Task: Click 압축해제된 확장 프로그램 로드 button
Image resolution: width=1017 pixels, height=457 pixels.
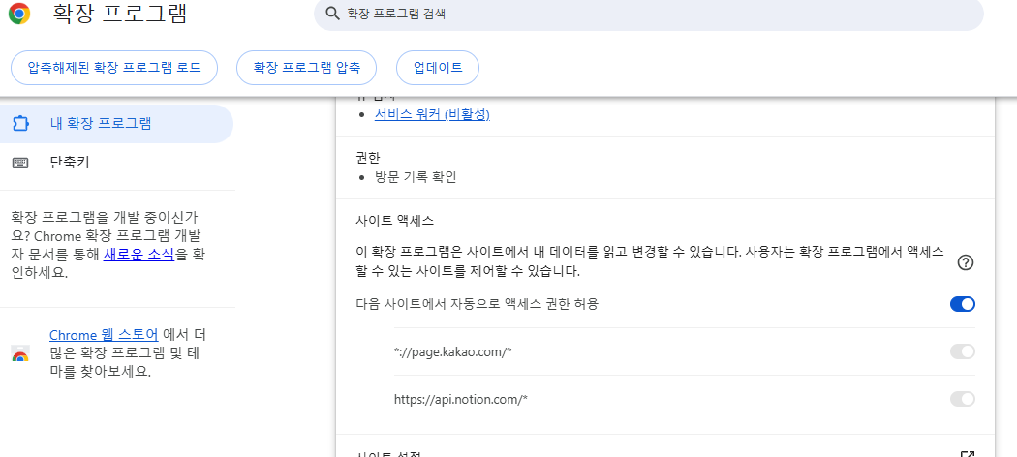Action: (x=114, y=68)
